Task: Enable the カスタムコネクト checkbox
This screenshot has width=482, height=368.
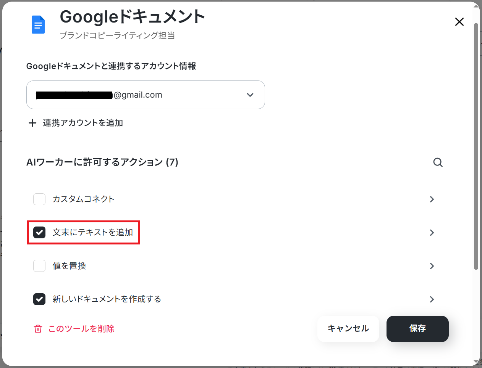Action: point(39,199)
